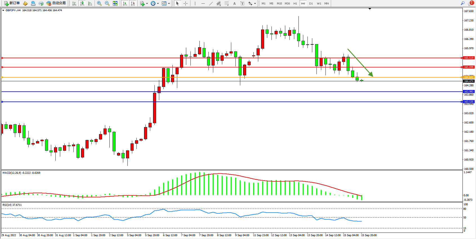Zoom in on the chart
476x239 pixels.
99,3
